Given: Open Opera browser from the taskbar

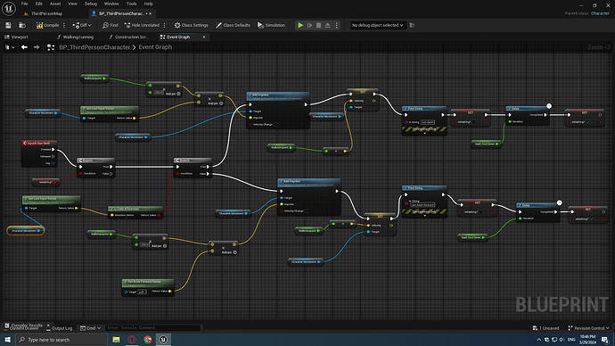Looking at the screenshot, I should click(132, 340).
